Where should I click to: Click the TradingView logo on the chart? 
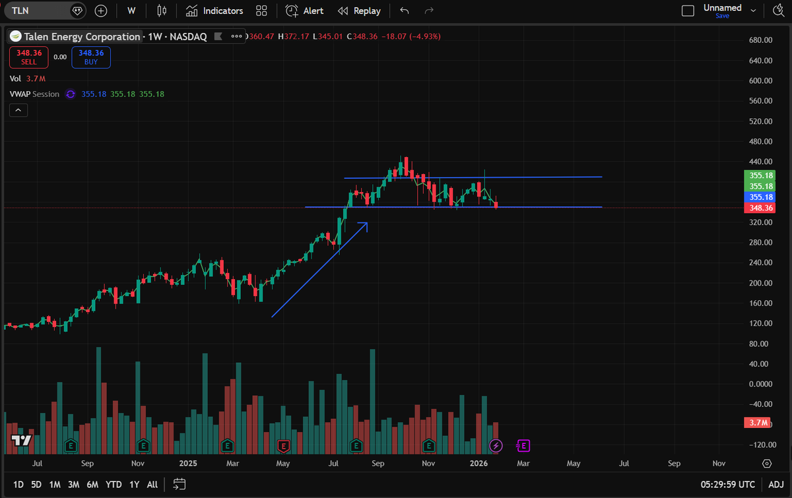coord(22,440)
